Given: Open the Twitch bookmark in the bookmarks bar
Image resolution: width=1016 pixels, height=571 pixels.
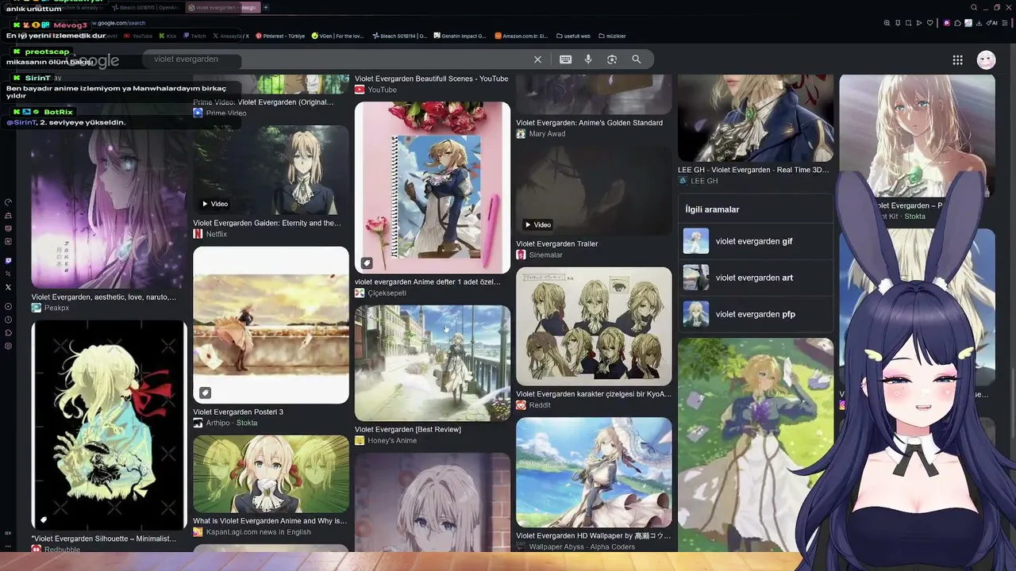Looking at the screenshot, I should (x=194, y=36).
